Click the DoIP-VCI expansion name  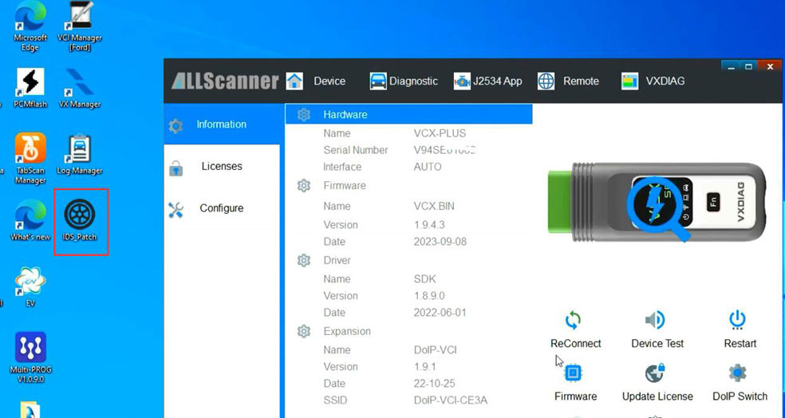coord(435,350)
